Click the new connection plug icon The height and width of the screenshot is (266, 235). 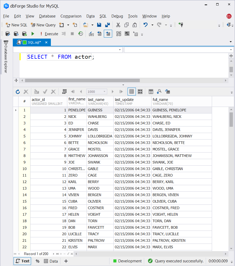(181, 25)
